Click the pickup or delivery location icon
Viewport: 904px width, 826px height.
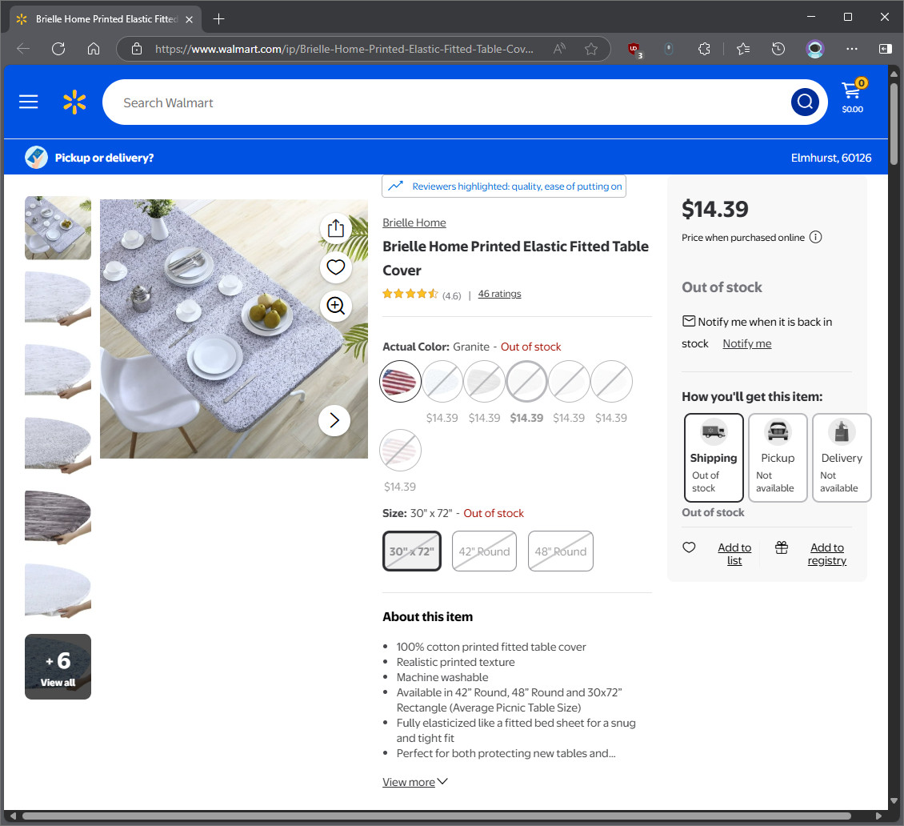36,158
